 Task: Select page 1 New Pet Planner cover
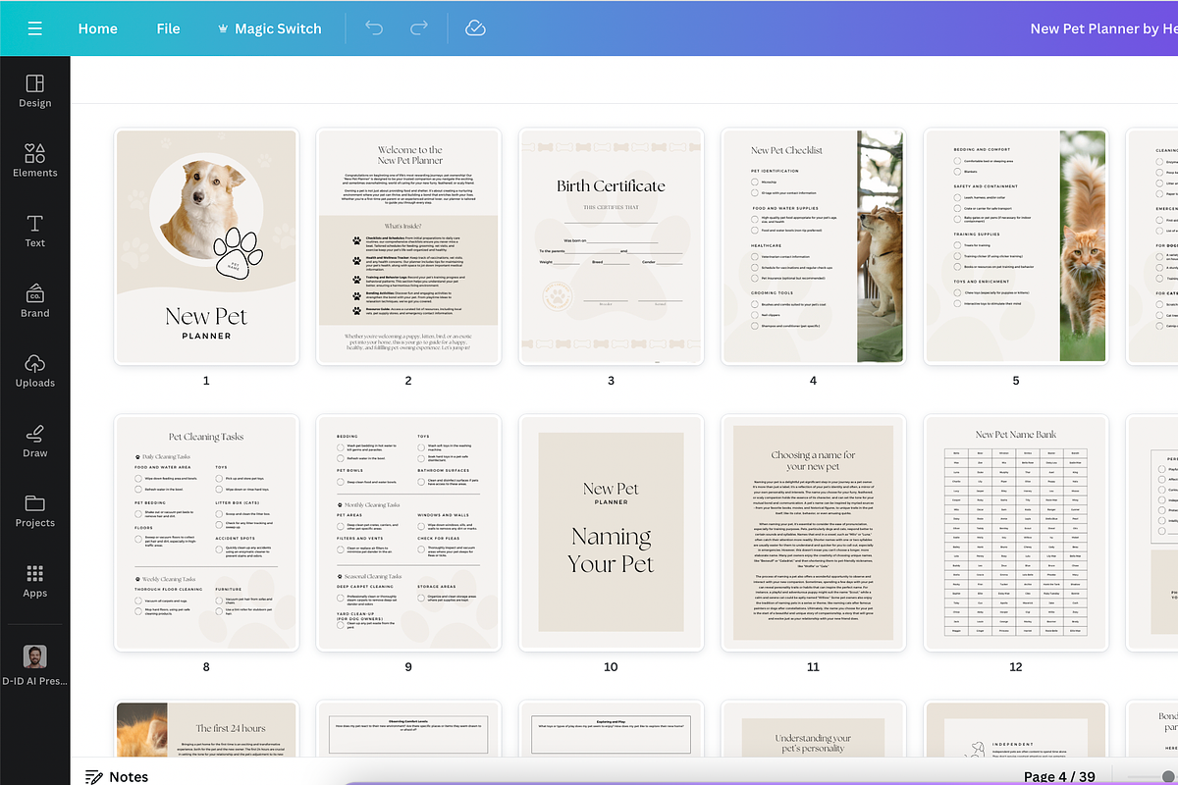(206, 246)
